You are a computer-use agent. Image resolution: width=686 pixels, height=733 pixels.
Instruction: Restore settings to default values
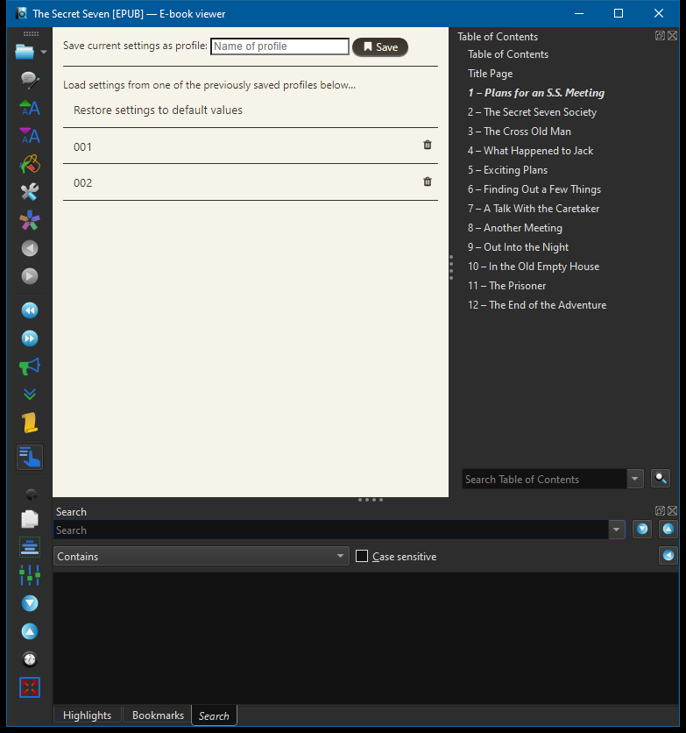coord(158,110)
